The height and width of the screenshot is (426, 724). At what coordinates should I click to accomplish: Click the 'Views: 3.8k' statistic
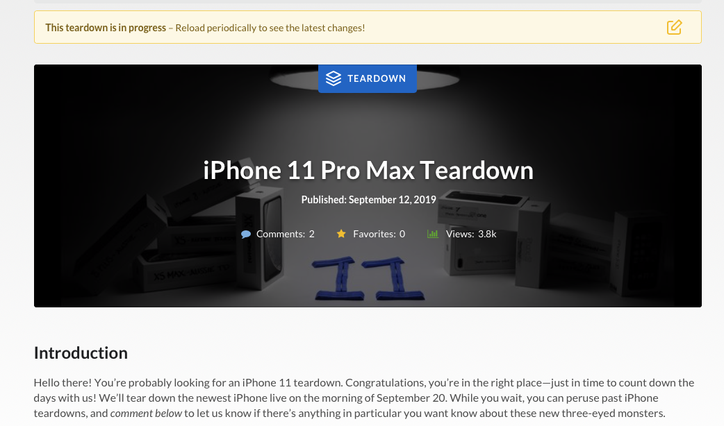(x=471, y=235)
